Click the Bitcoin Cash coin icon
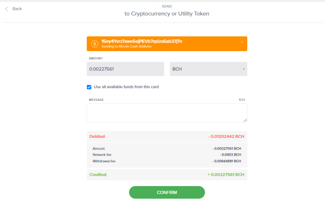This screenshot has width=325, height=203. (95, 44)
